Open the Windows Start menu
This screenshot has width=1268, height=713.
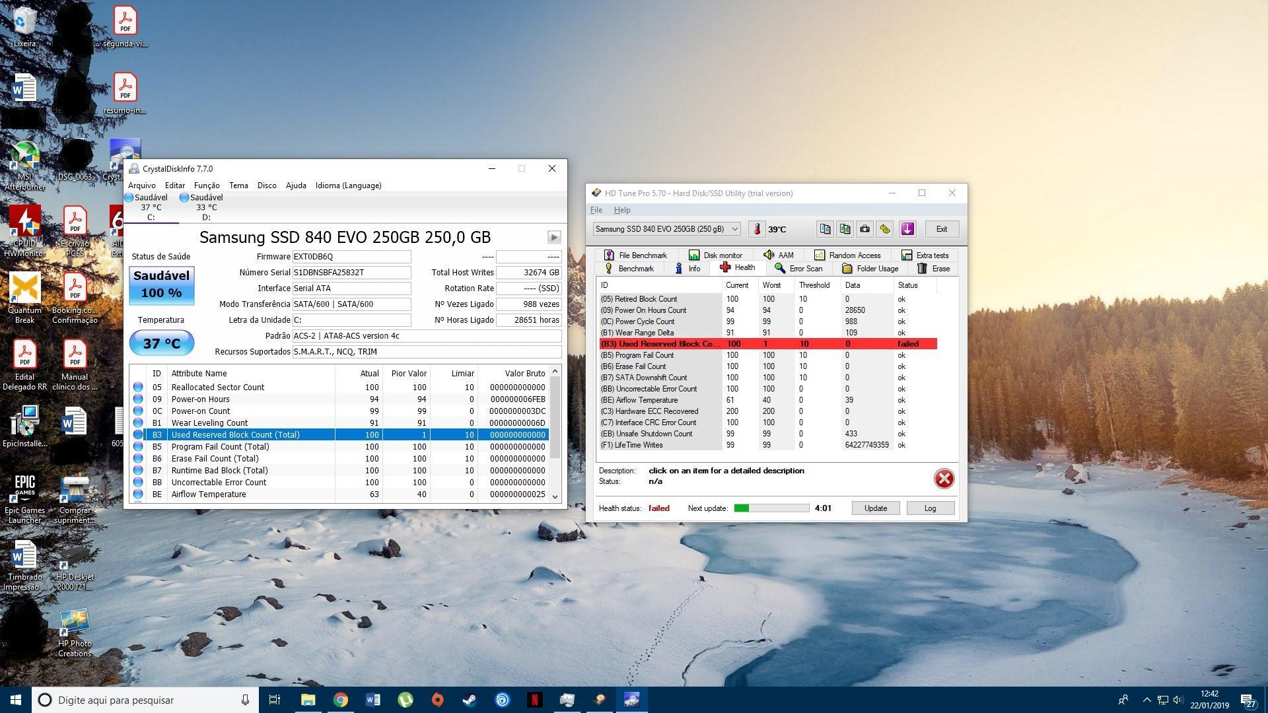tap(16, 700)
